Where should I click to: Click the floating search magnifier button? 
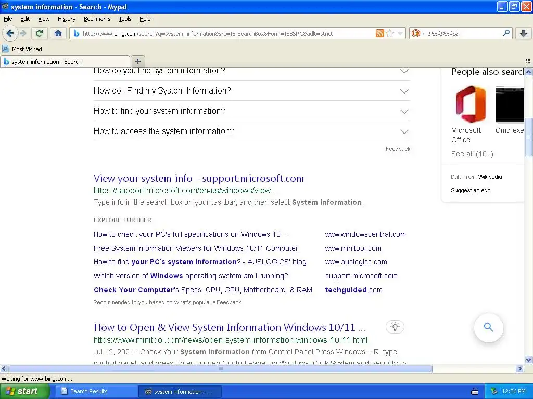(488, 327)
